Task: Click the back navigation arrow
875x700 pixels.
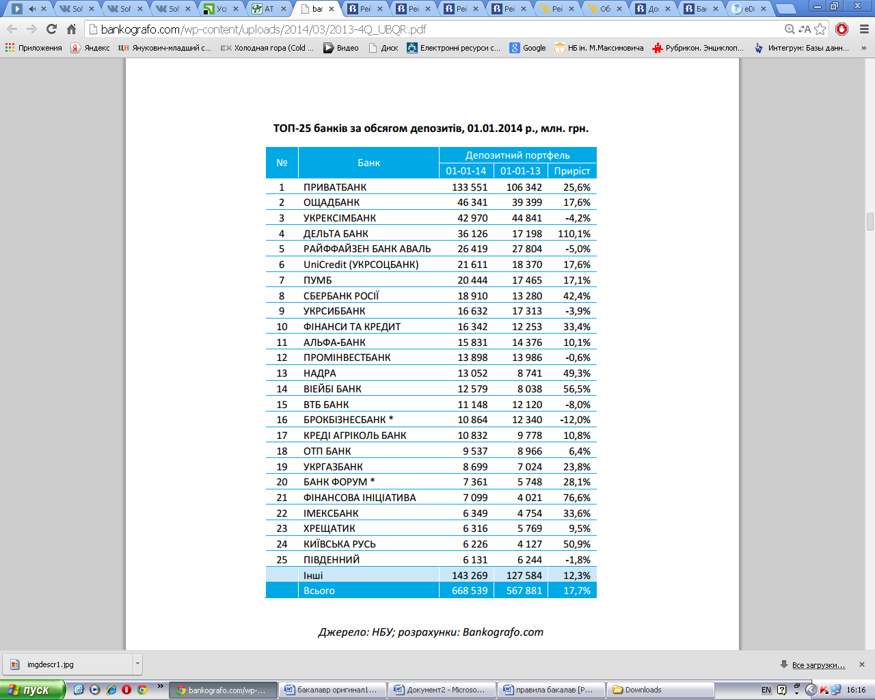Action: (x=12, y=29)
